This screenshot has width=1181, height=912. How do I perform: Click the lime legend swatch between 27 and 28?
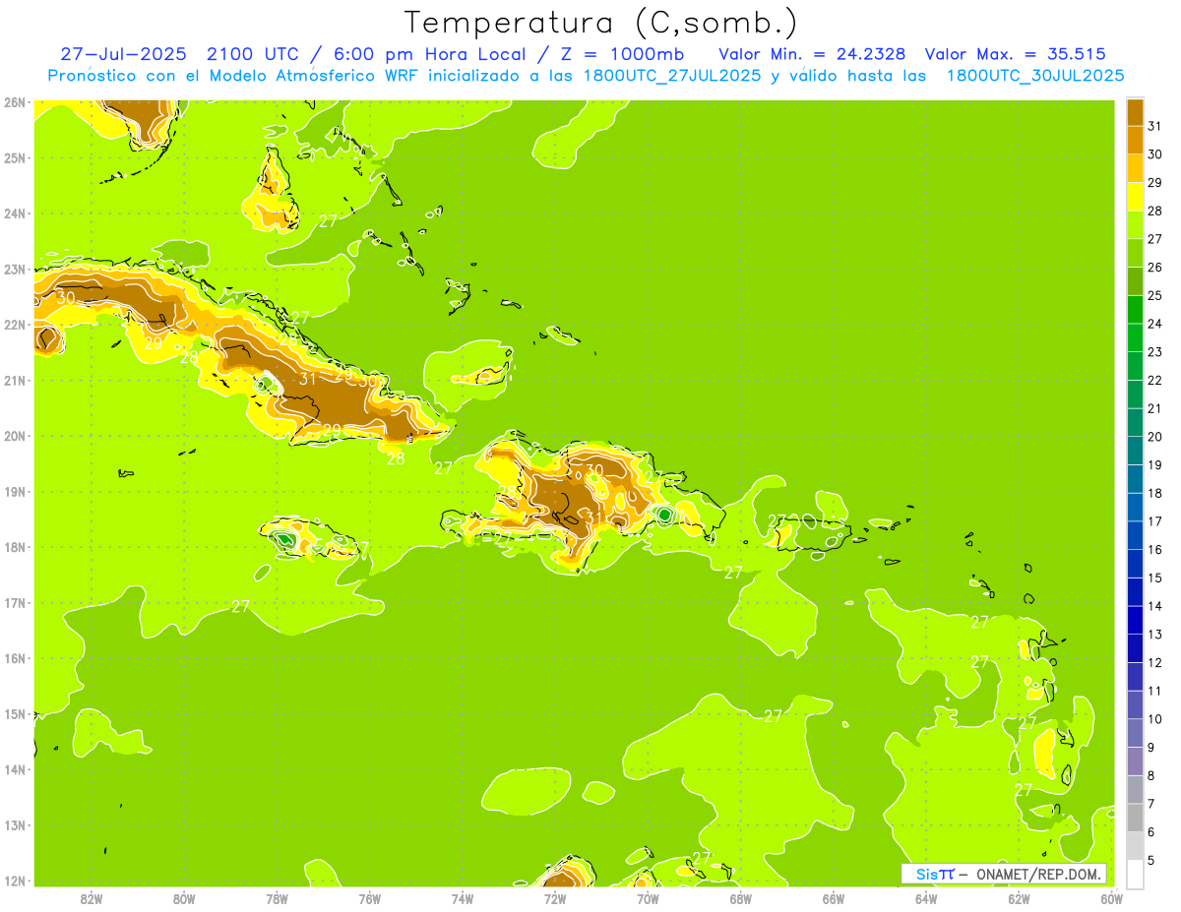pos(1135,225)
